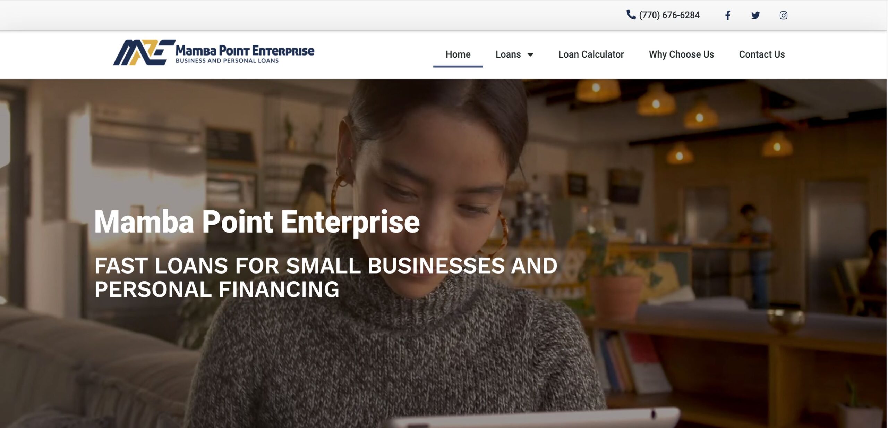Click the underline indicator beneath Home
The height and width of the screenshot is (428, 888).
(458, 66)
